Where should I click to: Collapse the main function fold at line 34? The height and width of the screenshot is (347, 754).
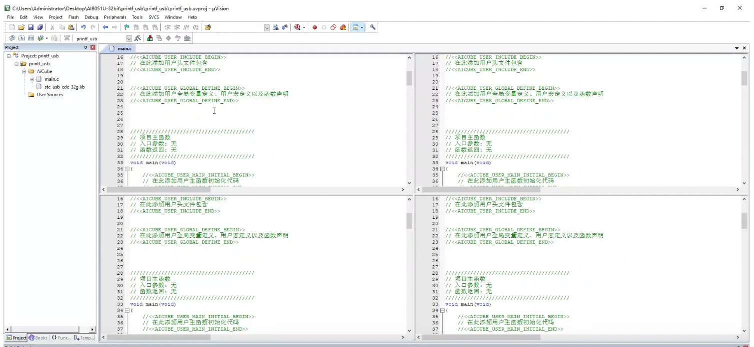(127, 169)
